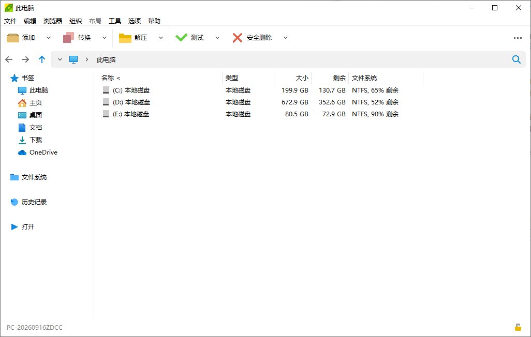Open the 浏览器 menu
This screenshot has height=337, width=531.
click(x=53, y=21)
